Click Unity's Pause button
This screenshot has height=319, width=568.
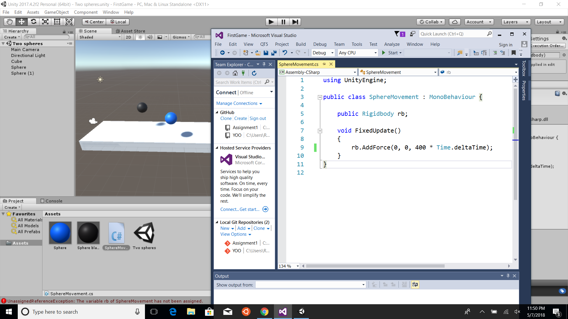tap(283, 22)
